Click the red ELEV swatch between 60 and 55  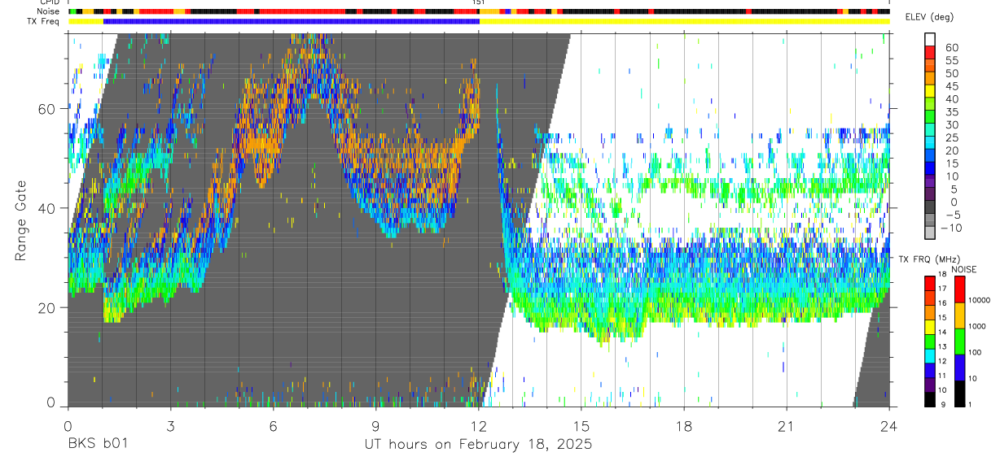click(930, 53)
